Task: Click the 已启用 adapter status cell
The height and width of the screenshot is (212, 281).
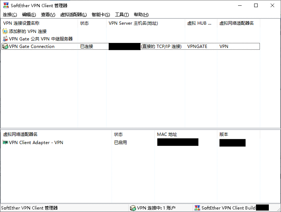Action: (x=120, y=143)
